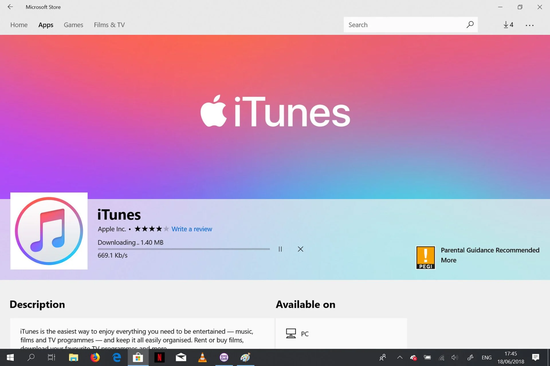
Task: Cancel the iTunes download
Action: [300, 249]
